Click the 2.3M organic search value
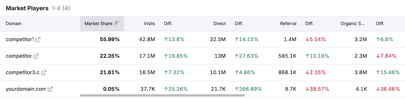This screenshot has height=100, width=405. click(361, 56)
